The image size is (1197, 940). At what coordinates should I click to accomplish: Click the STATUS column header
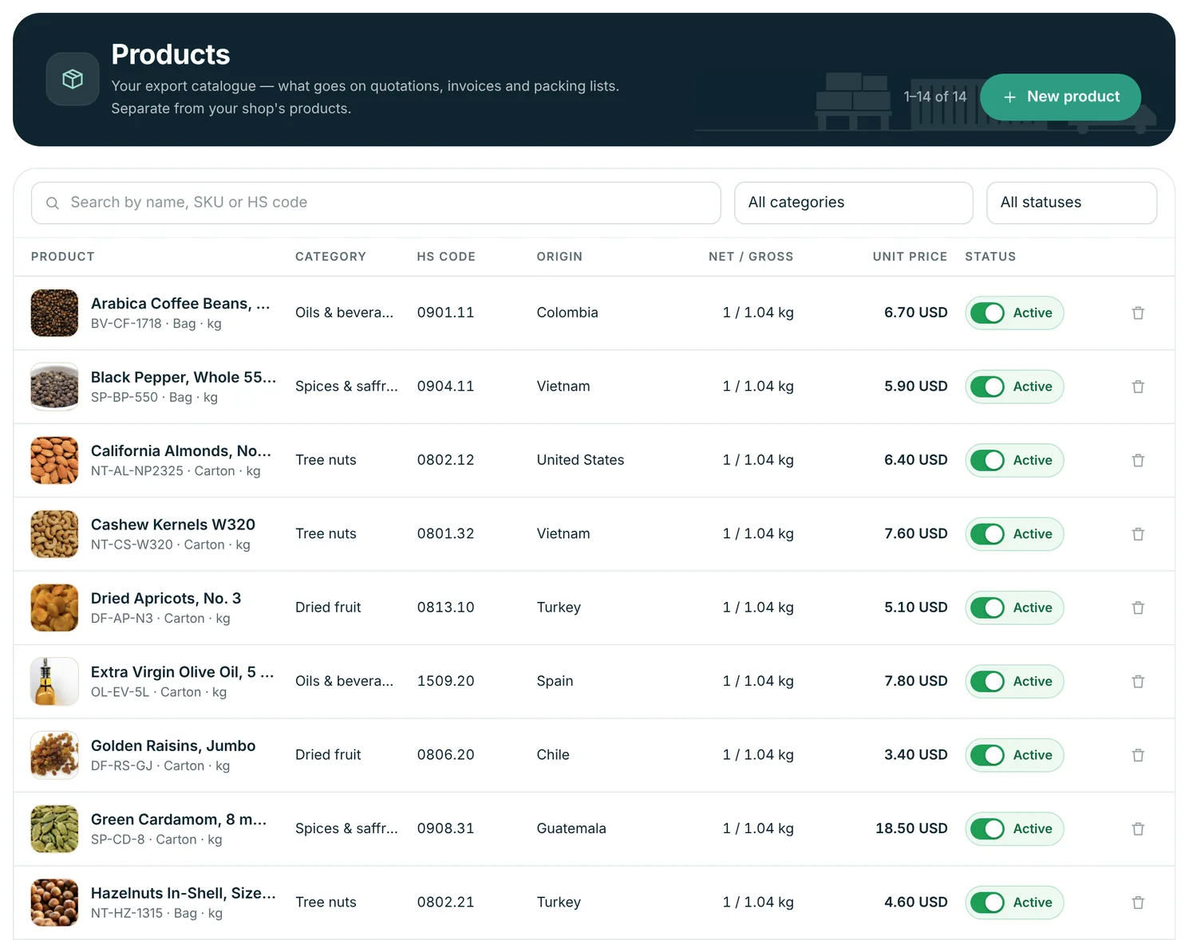(x=990, y=257)
